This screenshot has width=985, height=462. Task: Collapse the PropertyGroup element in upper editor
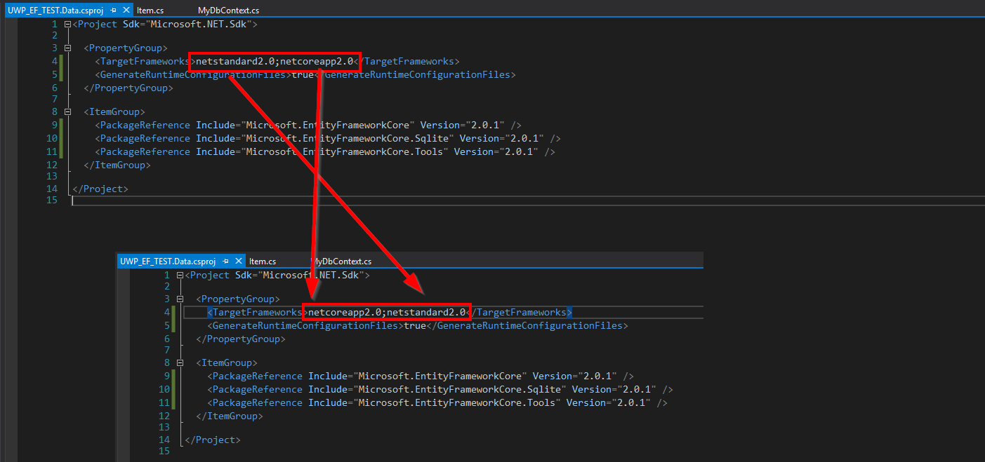67,48
